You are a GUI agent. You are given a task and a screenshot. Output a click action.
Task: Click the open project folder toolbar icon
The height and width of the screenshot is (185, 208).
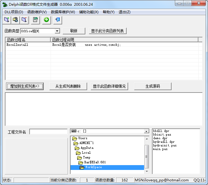tap(15, 20)
